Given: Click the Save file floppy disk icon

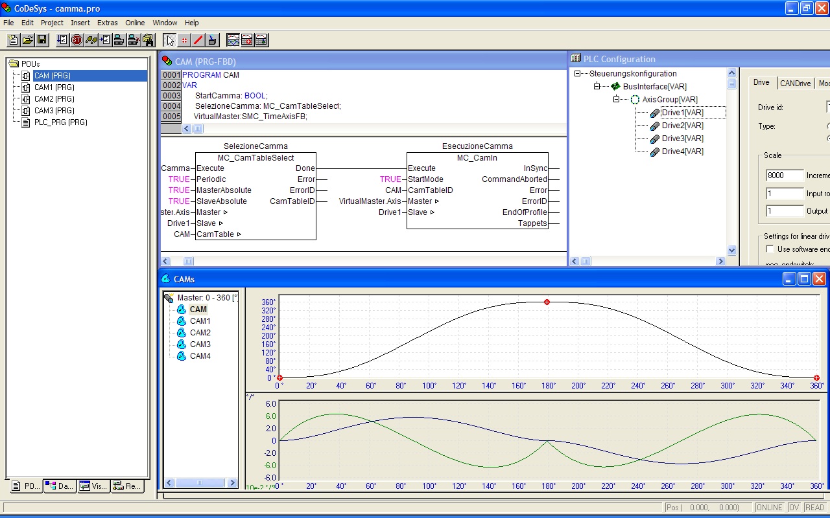Looking at the screenshot, I should tap(42, 40).
